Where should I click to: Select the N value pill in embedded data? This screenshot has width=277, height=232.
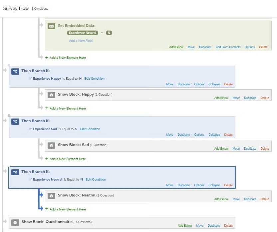pyautogui.click(x=109, y=33)
